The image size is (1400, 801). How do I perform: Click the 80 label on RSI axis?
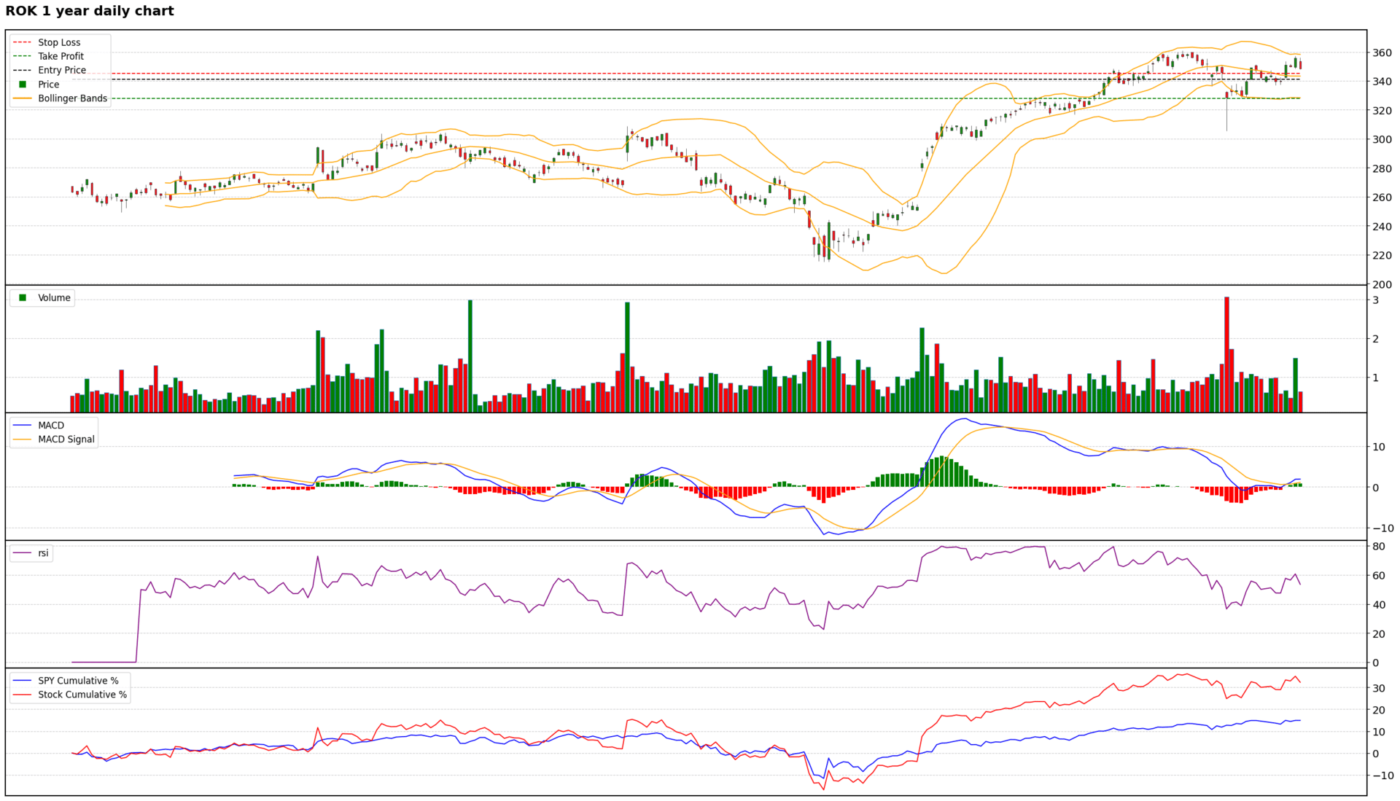tap(1379, 547)
